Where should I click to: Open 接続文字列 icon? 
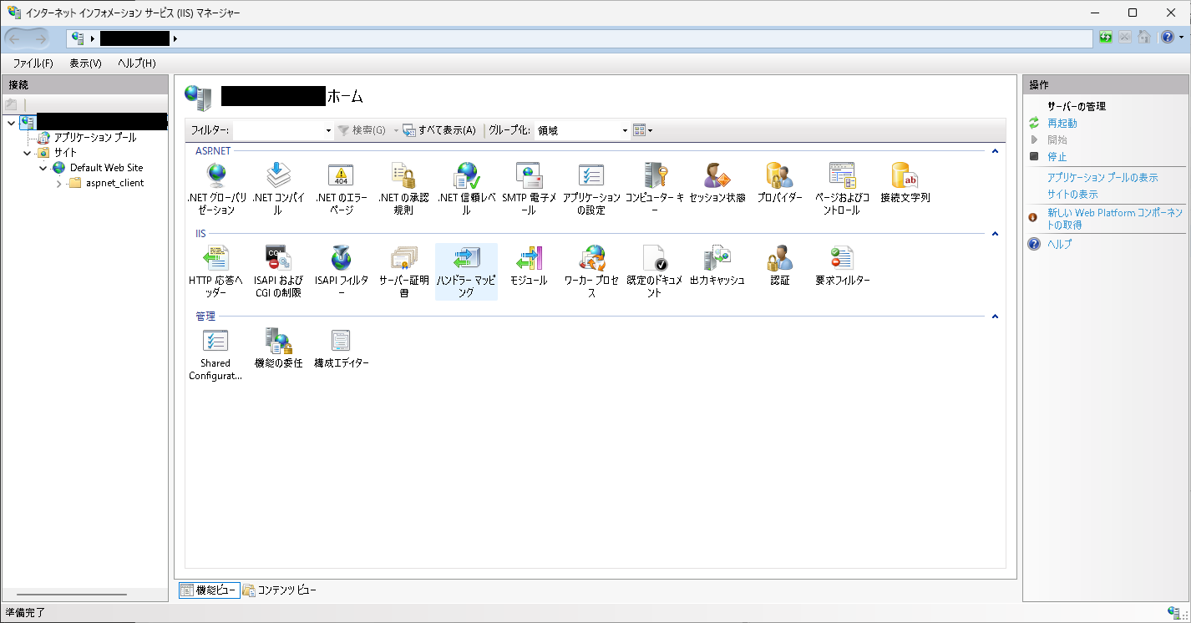pyautogui.click(x=905, y=183)
